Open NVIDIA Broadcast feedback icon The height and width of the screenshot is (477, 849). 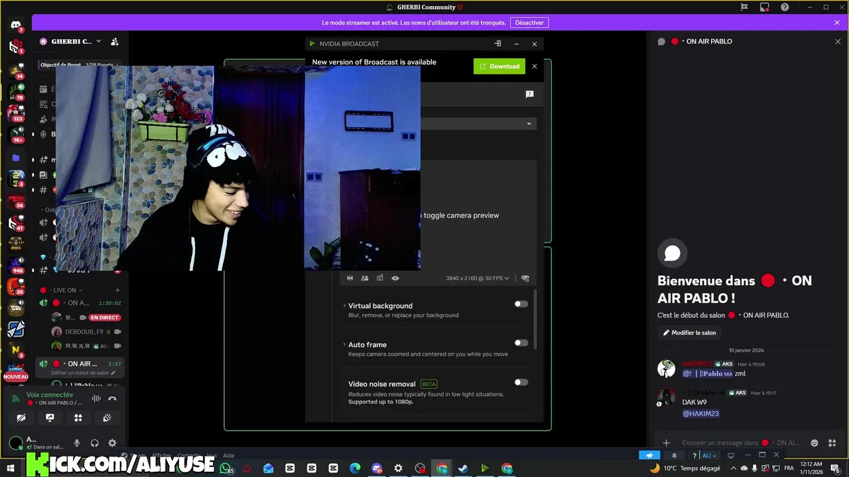pyautogui.click(x=529, y=94)
